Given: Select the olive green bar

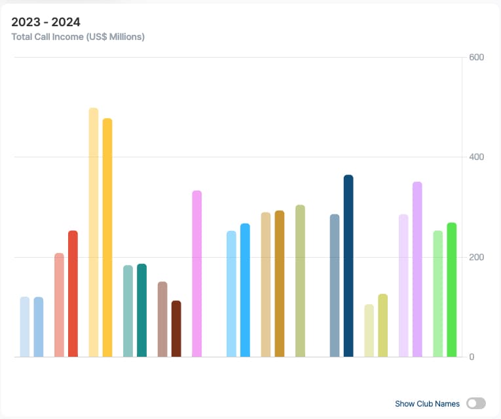Looking at the screenshot, I should [x=300, y=281].
